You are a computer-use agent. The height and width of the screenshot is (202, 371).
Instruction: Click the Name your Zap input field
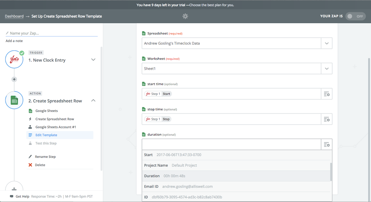[x=51, y=33]
